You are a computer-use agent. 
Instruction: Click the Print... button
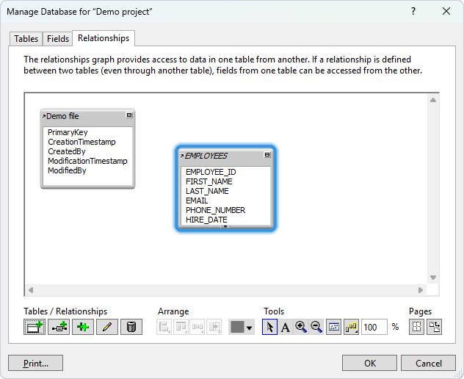[x=35, y=363]
